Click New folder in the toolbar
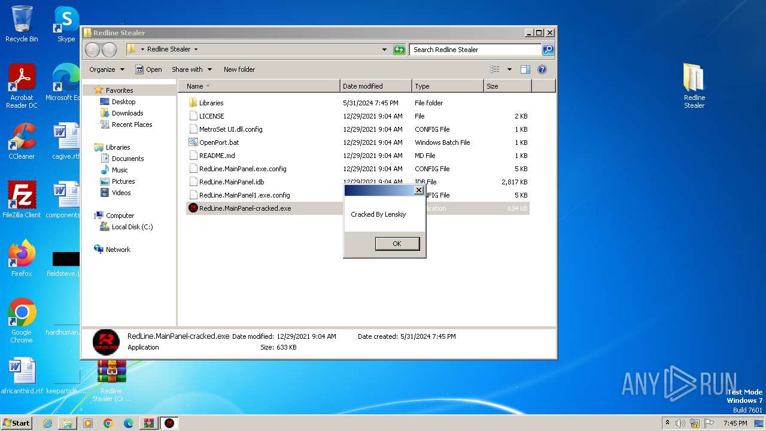Screen dimensions: 766x431 239,69
